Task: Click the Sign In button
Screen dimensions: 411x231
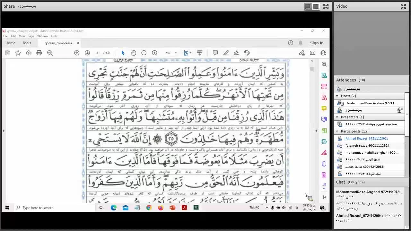Action: click(317, 43)
